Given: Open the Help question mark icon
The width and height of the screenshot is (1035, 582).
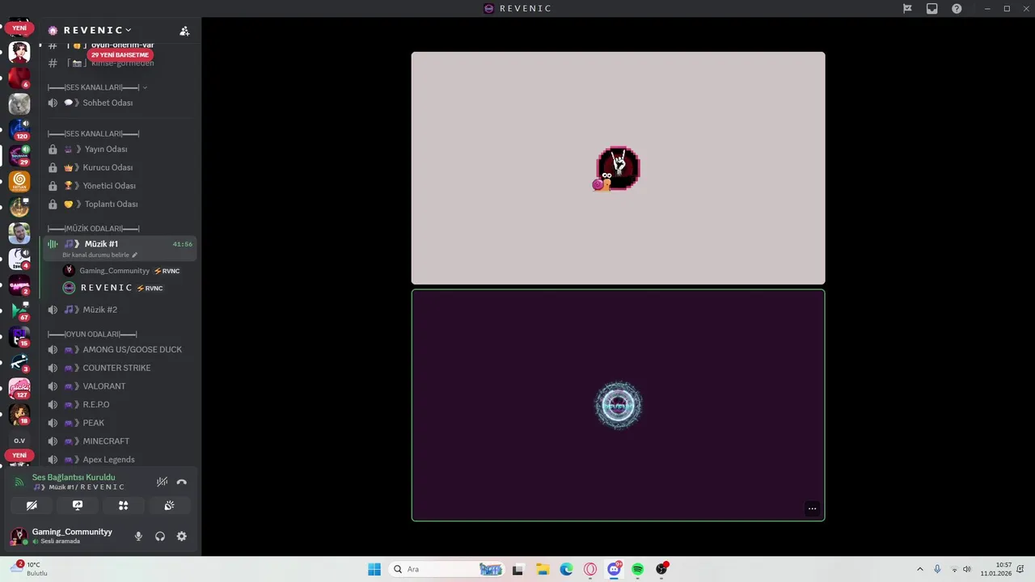Looking at the screenshot, I should [x=957, y=8].
